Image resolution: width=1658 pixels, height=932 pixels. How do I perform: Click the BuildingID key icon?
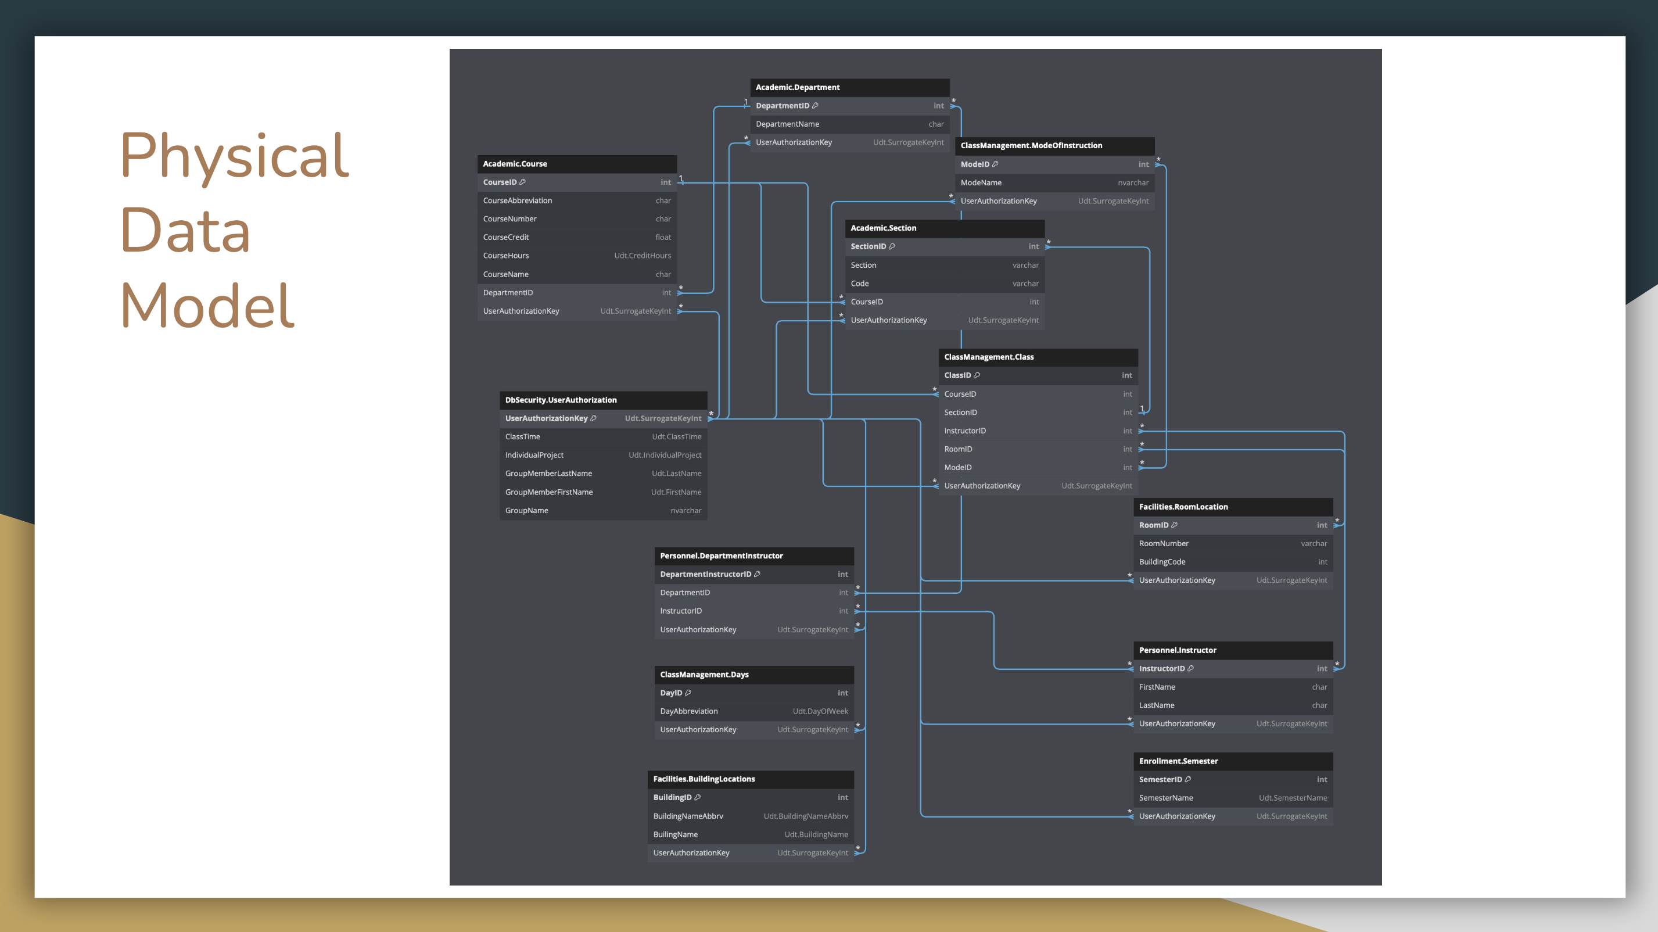(697, 797)
